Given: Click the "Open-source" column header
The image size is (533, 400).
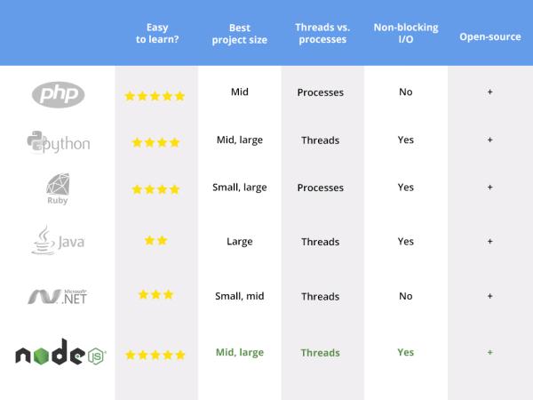Looking at the screenshot, I should point(489,36).
